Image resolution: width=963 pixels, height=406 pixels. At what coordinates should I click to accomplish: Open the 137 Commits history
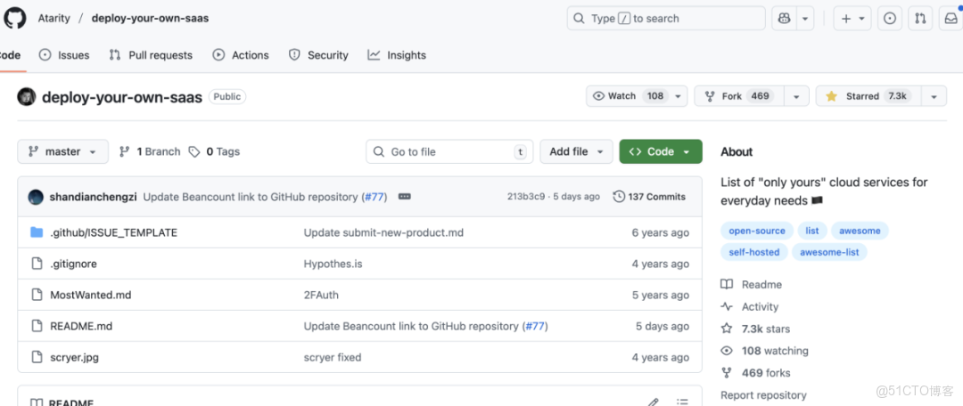tap(649, 197)
